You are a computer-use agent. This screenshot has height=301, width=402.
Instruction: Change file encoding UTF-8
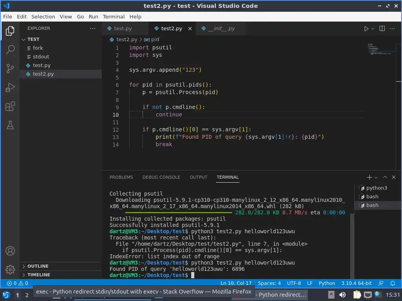(x=294, y=283)
